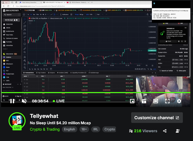The height and width of the screenshot is (141, 193).
Task: Expand the Main Watchlist dropdown
Action: click(x=8, y=87)
